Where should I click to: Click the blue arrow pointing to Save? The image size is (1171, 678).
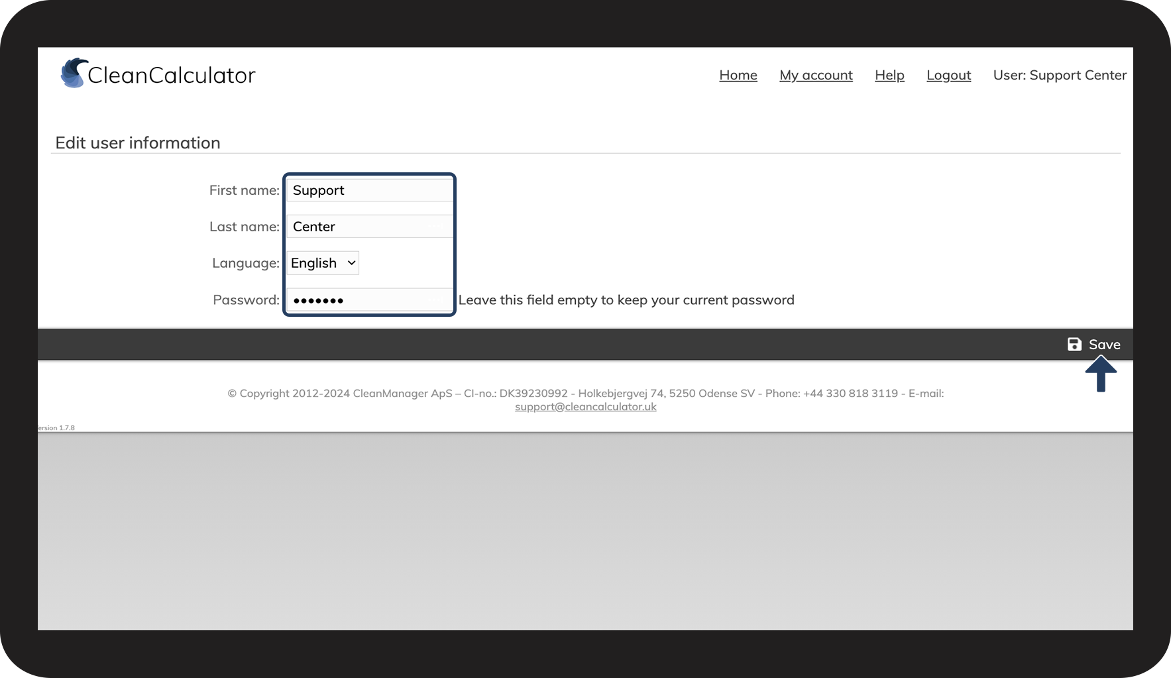(1101, 374)
